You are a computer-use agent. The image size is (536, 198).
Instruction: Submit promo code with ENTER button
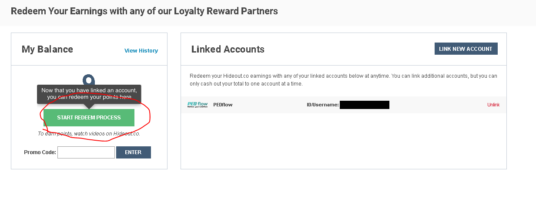tap(133, 152)
